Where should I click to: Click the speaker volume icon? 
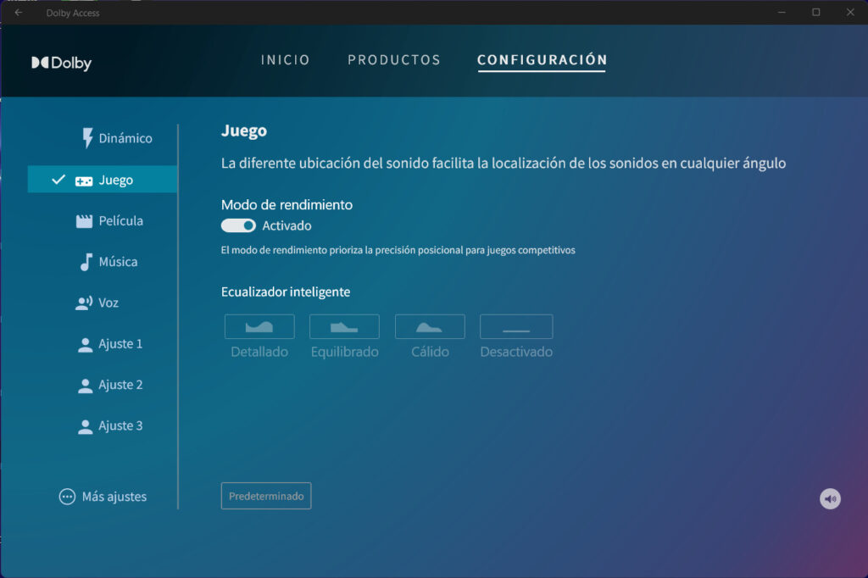(x=830, y=499)
